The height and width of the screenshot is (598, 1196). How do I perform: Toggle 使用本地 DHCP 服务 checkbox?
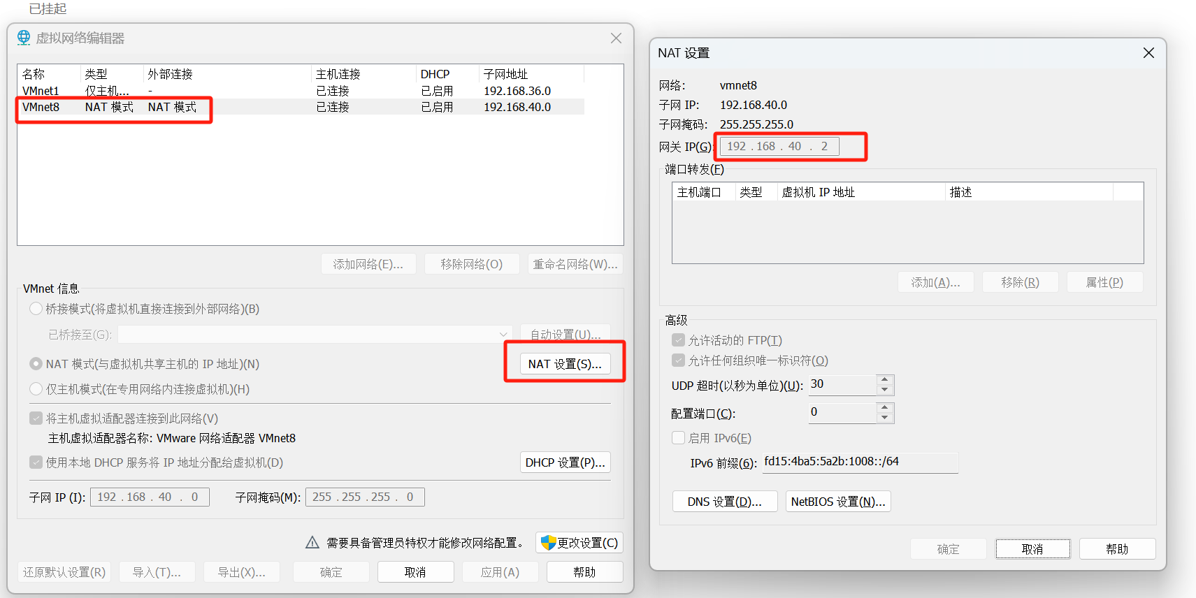click(x=36, y=462)
